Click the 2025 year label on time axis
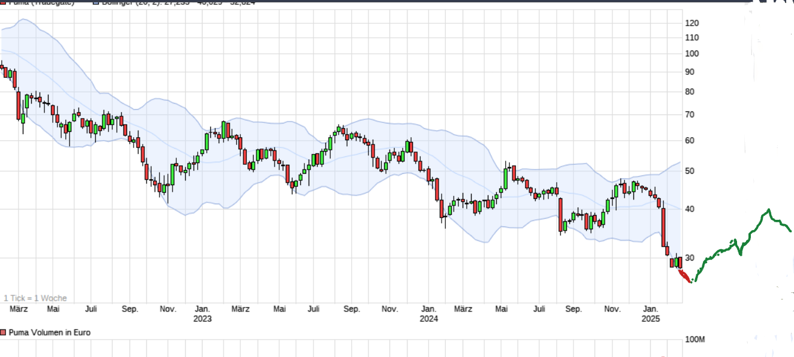794x357 pixels. (x=650, y=319)
